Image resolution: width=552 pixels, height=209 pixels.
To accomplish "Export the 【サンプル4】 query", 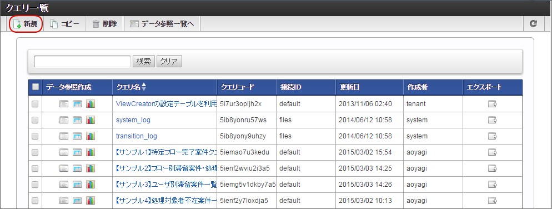I will [492, 201].
